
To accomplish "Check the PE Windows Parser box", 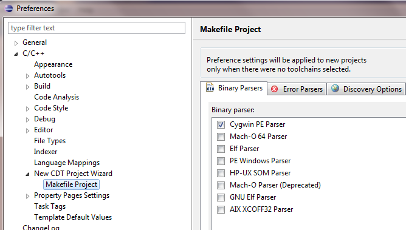I will click(x=221, y=161).
